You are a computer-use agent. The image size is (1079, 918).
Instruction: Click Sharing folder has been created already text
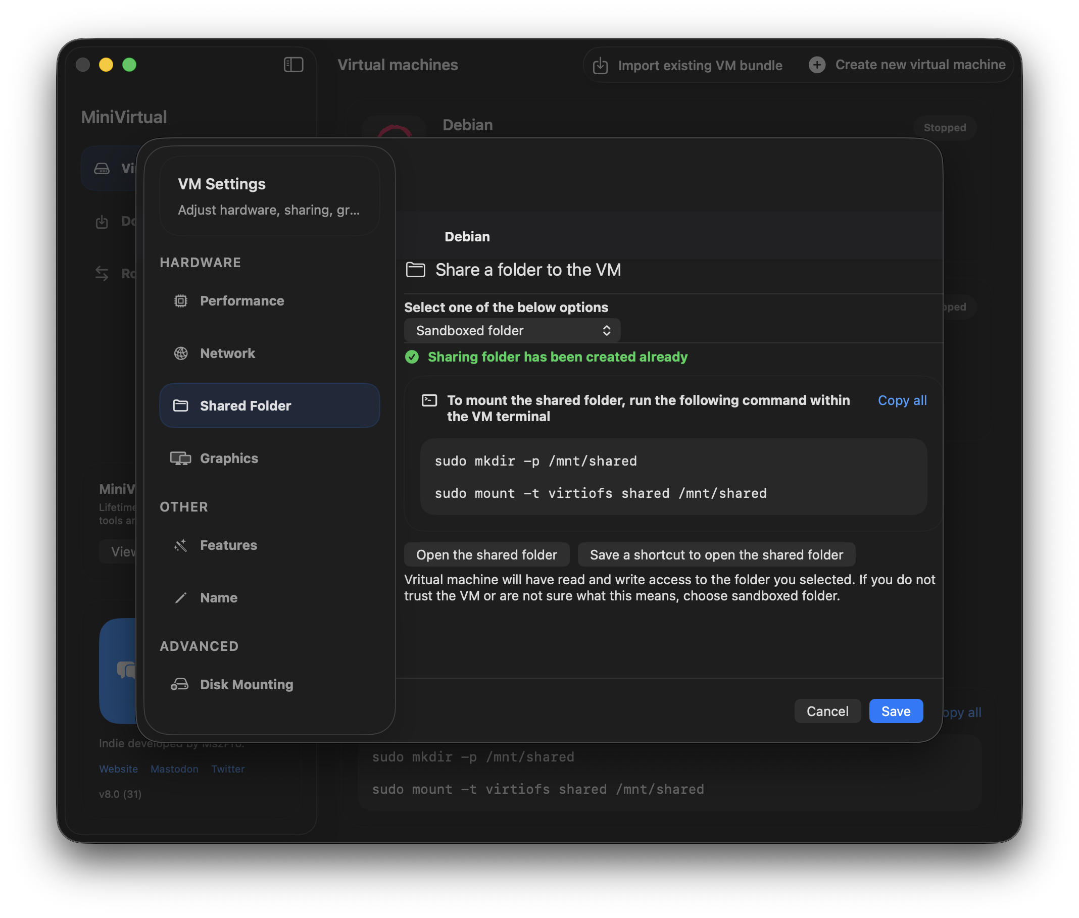click(557, 356)
